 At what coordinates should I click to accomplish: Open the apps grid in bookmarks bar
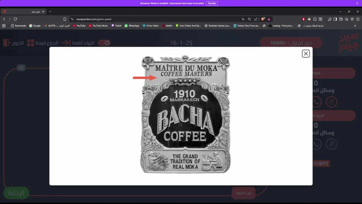(x=4, y=25)
